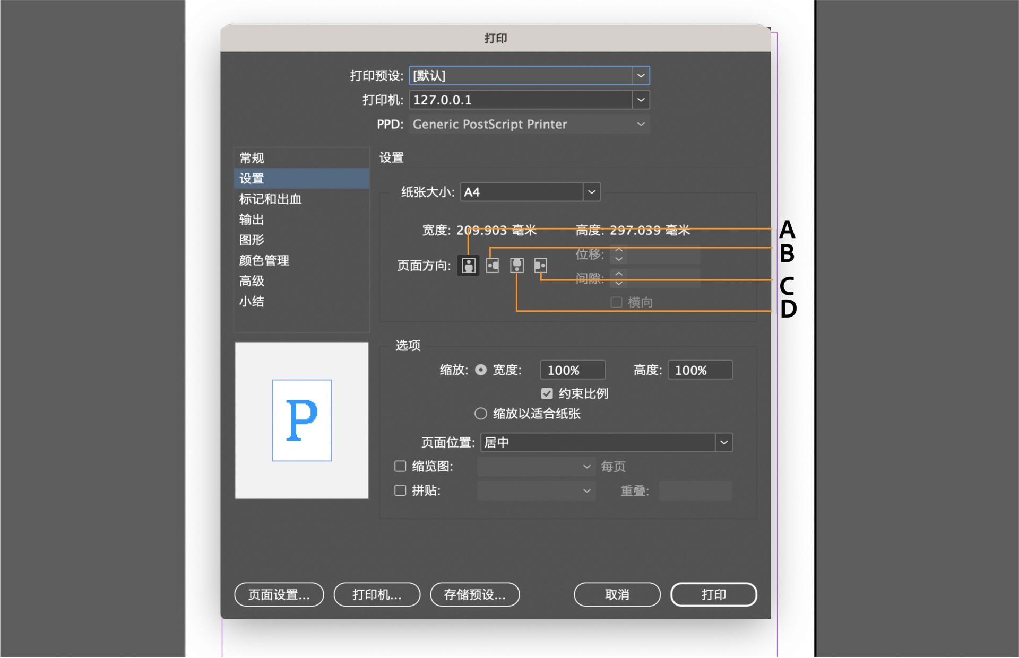Open the 纸张大小 dropdown

coord(591,192)
